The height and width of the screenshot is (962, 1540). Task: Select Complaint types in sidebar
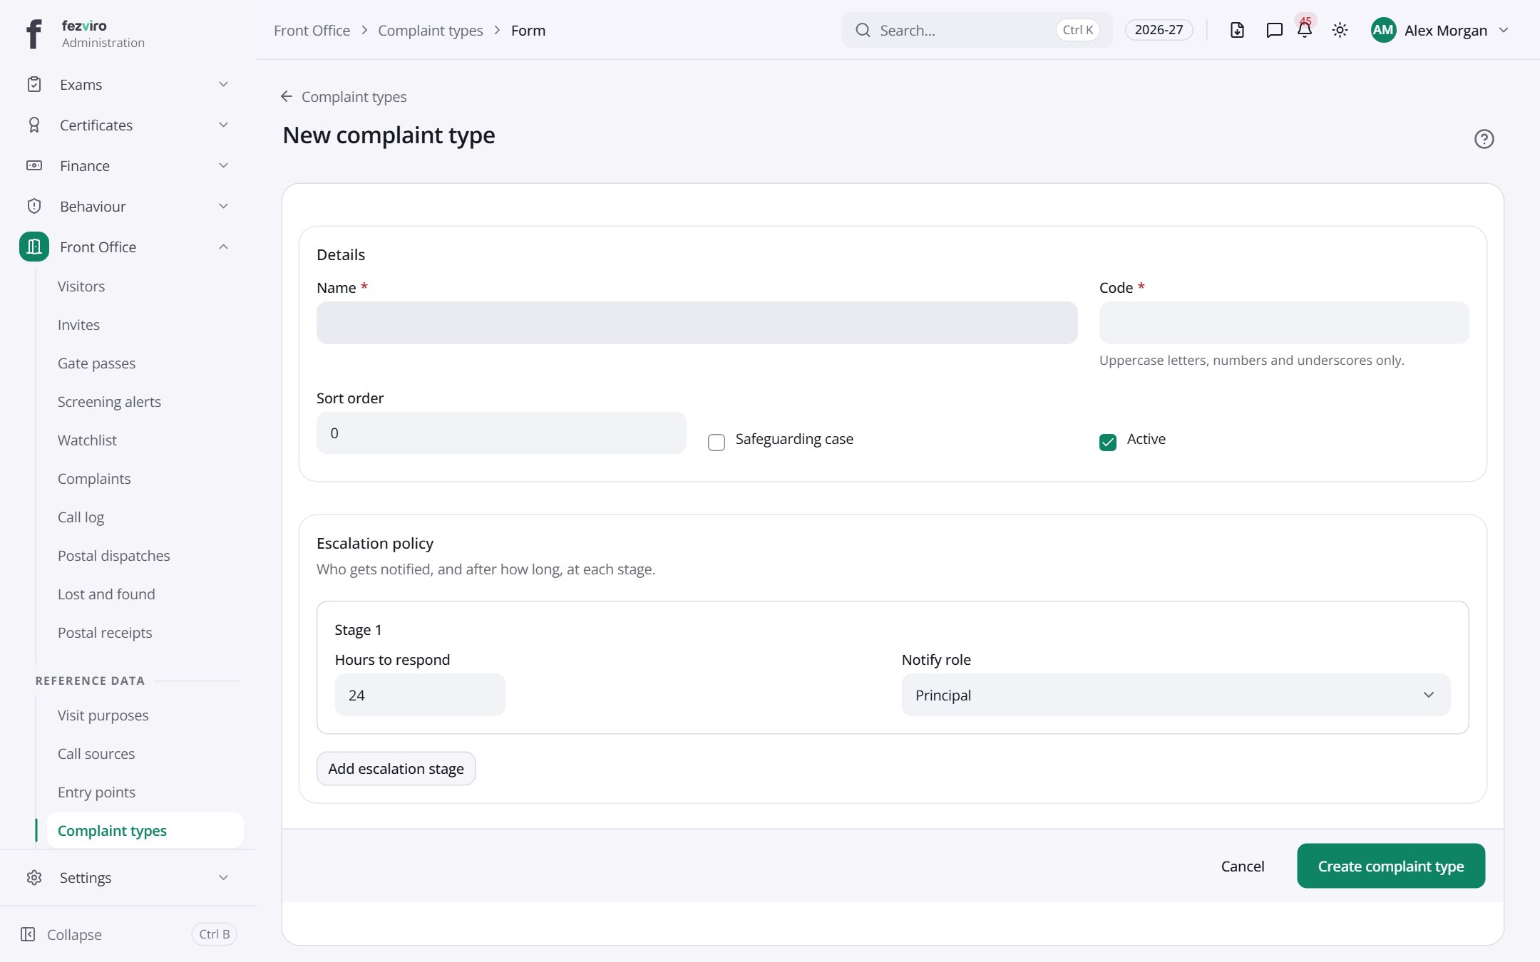(x=145, y=831)
